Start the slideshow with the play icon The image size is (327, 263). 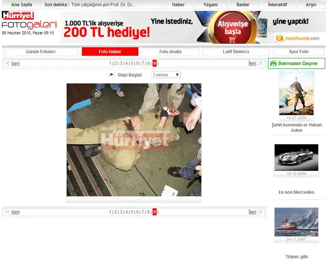point(111,74)
